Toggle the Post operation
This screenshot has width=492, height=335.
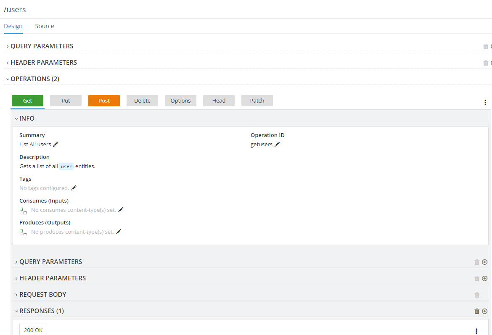(104, 100)
